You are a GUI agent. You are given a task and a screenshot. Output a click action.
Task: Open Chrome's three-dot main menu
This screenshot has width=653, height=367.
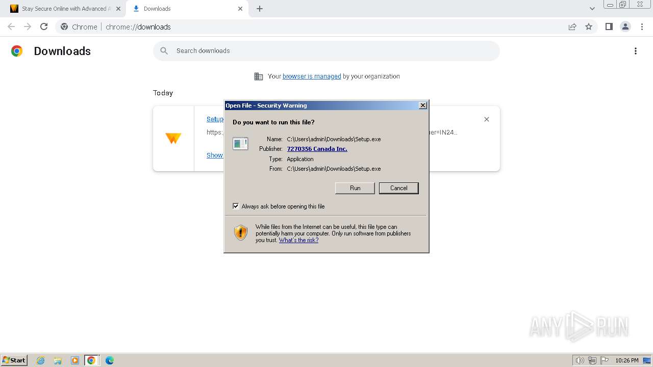642,27
